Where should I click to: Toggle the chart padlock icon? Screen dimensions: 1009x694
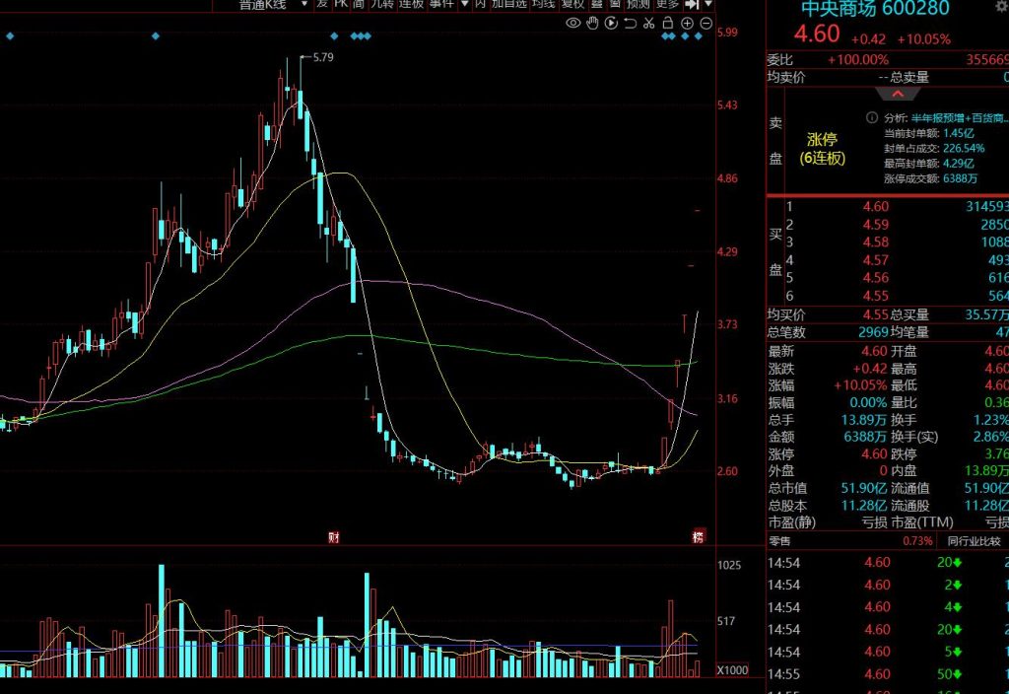pyautogui.click(x=668, y=23)
